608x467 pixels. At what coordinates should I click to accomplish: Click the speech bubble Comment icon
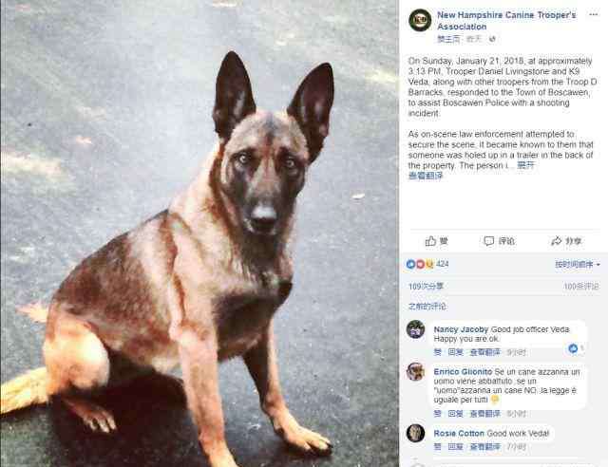[488, 241]
